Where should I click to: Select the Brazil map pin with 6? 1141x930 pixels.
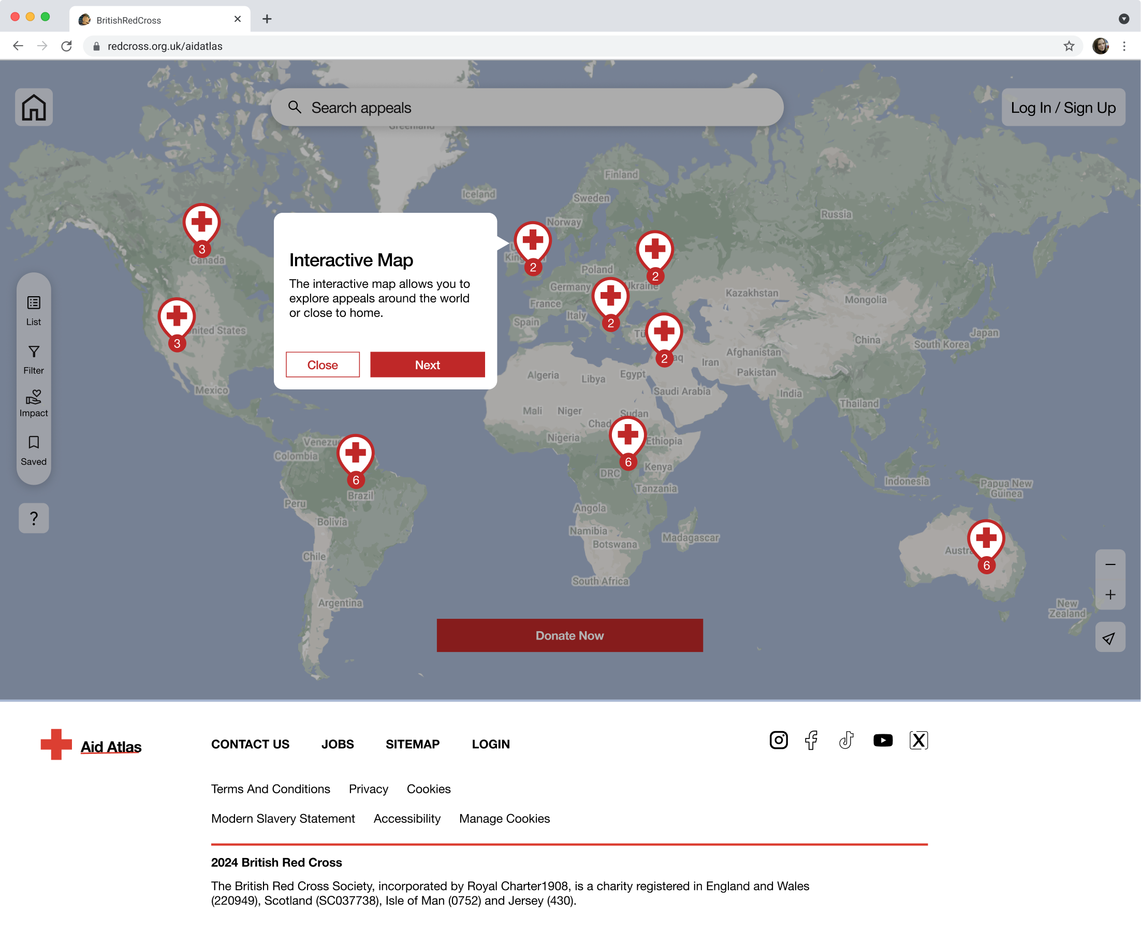coord(356,461)
